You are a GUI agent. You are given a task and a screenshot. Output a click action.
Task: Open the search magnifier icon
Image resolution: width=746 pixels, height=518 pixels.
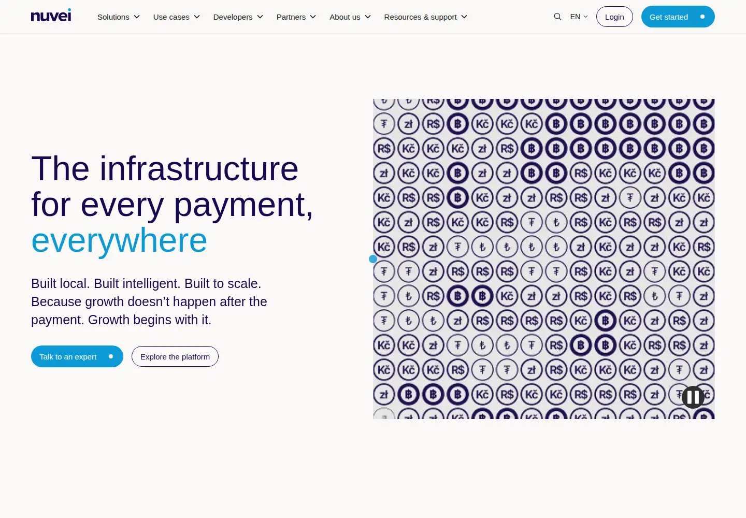[x=557, y=17]
